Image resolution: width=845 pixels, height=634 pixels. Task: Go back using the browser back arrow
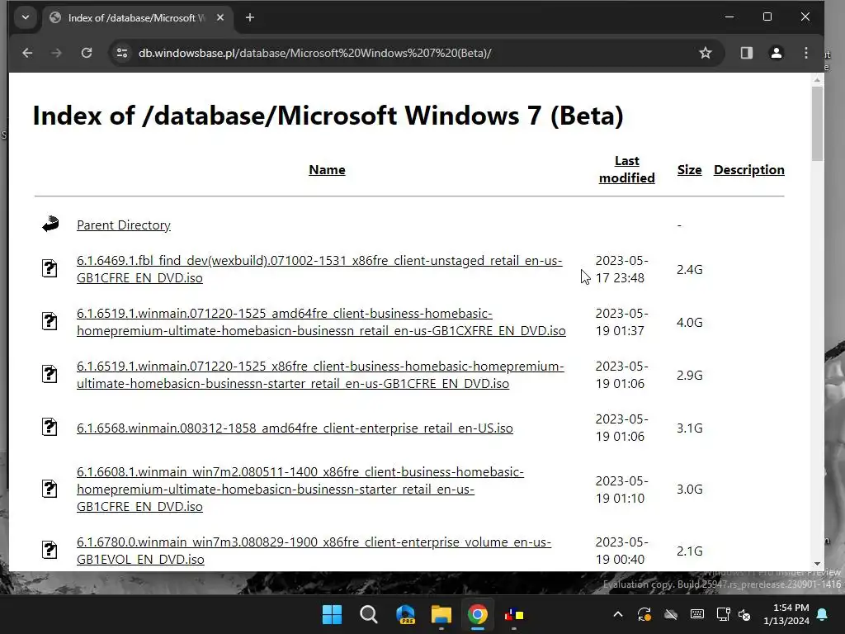click(x=27, y=53)
